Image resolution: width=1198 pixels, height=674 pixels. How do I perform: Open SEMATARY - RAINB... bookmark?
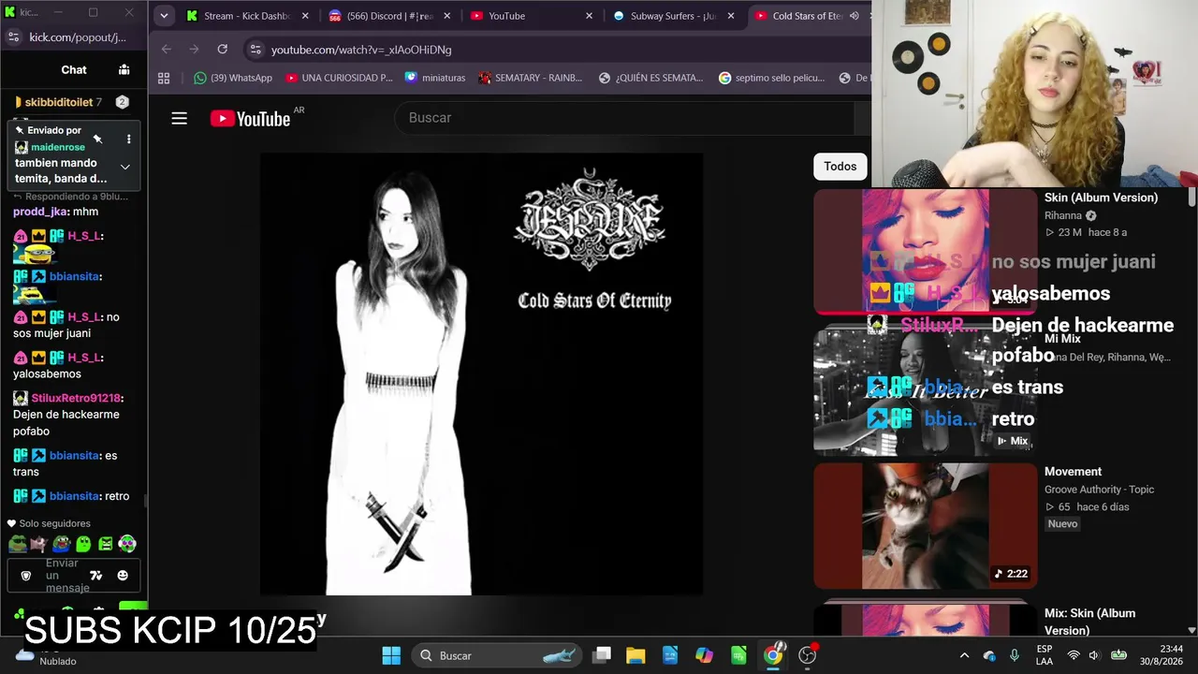[x=531, y=78]
